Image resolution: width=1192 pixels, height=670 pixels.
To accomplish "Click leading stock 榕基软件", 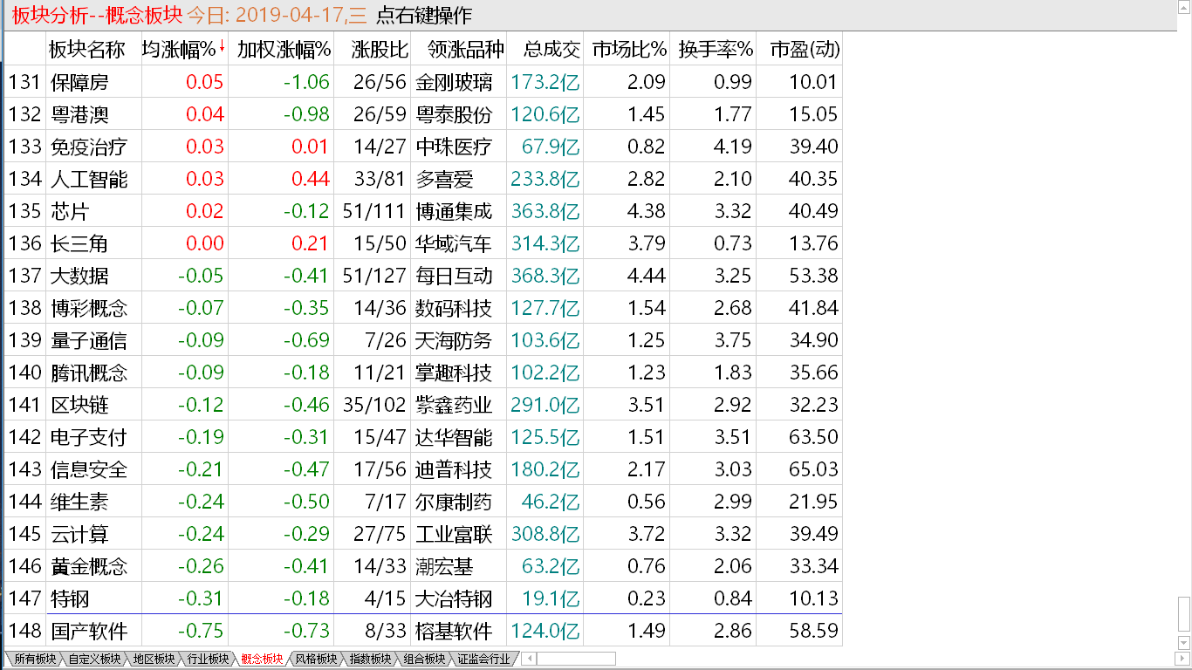I will point(454,631).
